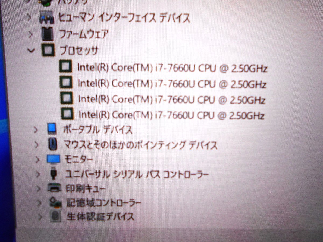This screenshot has width=323, height=242.
Task: Select the fingerprint icon for 生体認証デバイス
Action: [x=55, y=216]
